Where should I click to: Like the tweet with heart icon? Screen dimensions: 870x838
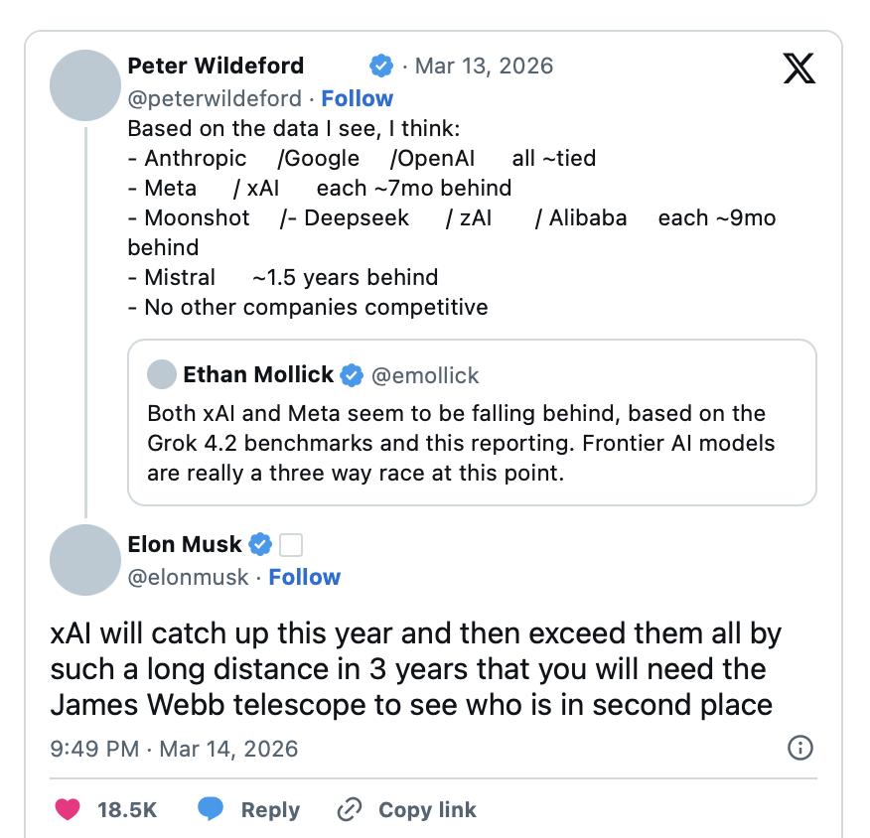(68, 809)
